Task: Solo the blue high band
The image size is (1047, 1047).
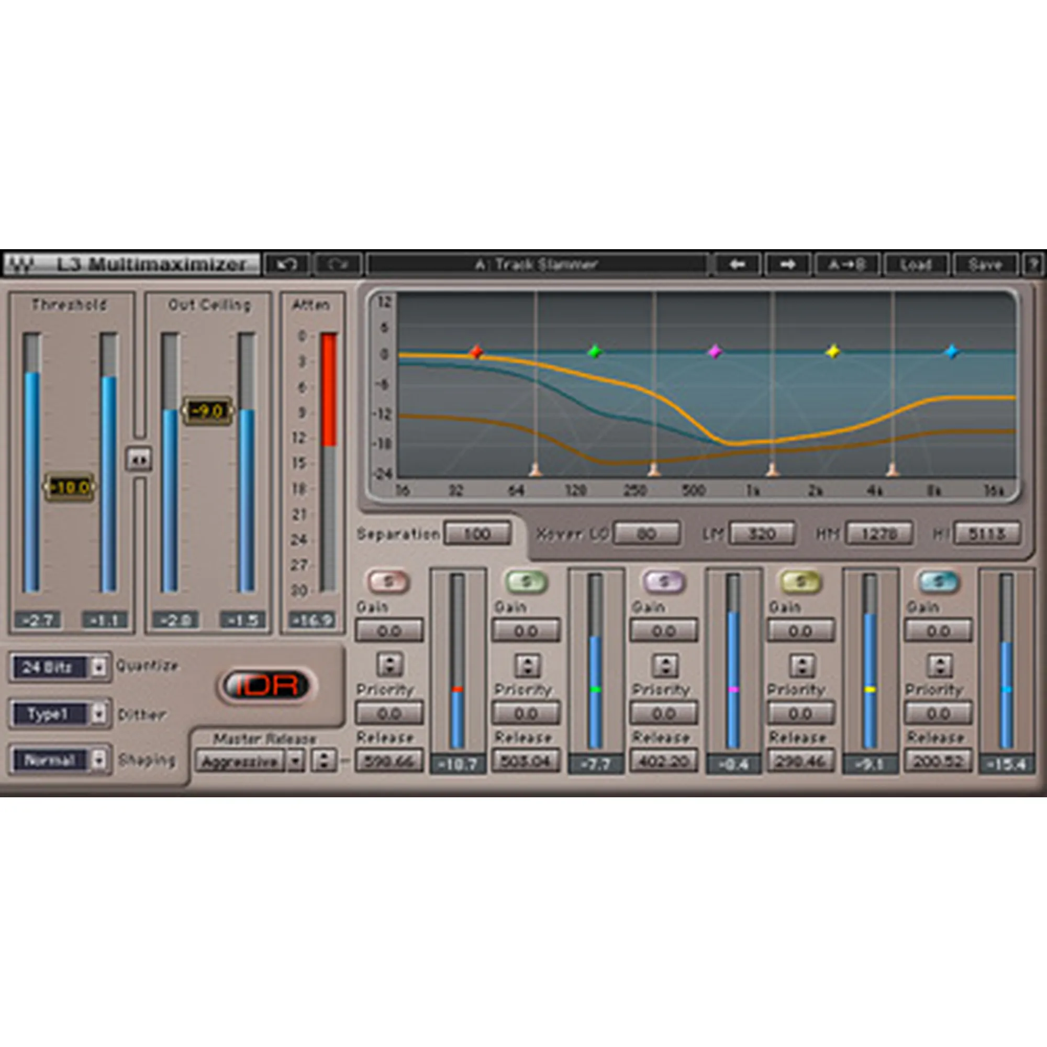Action: [x=938, y=582]
